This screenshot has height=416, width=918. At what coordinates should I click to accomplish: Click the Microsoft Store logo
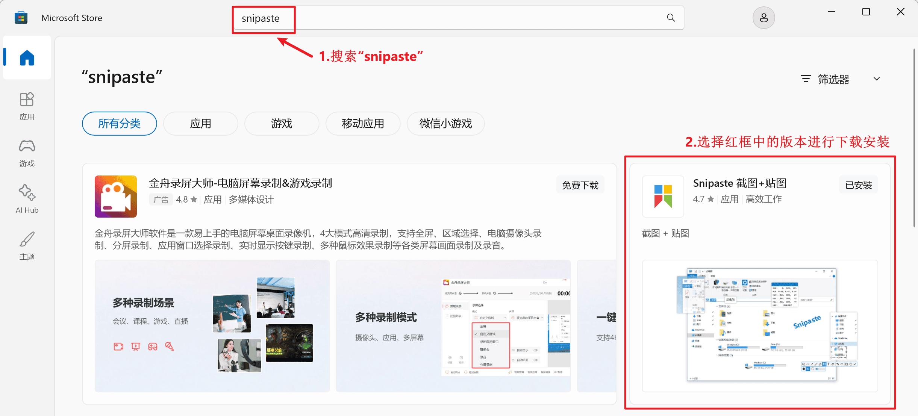21,17
